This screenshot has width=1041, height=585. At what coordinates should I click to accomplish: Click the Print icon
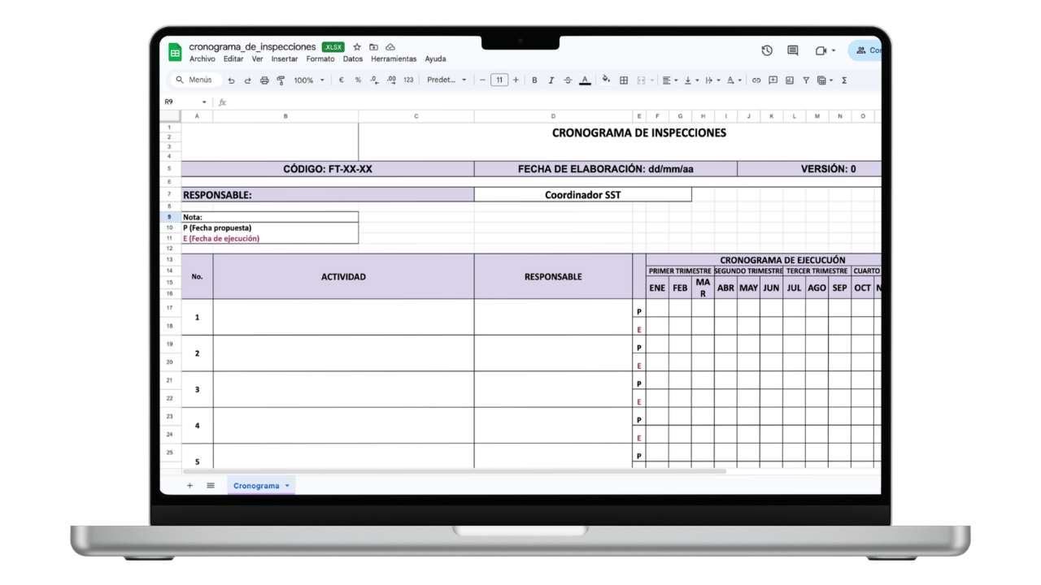point(264,80)
